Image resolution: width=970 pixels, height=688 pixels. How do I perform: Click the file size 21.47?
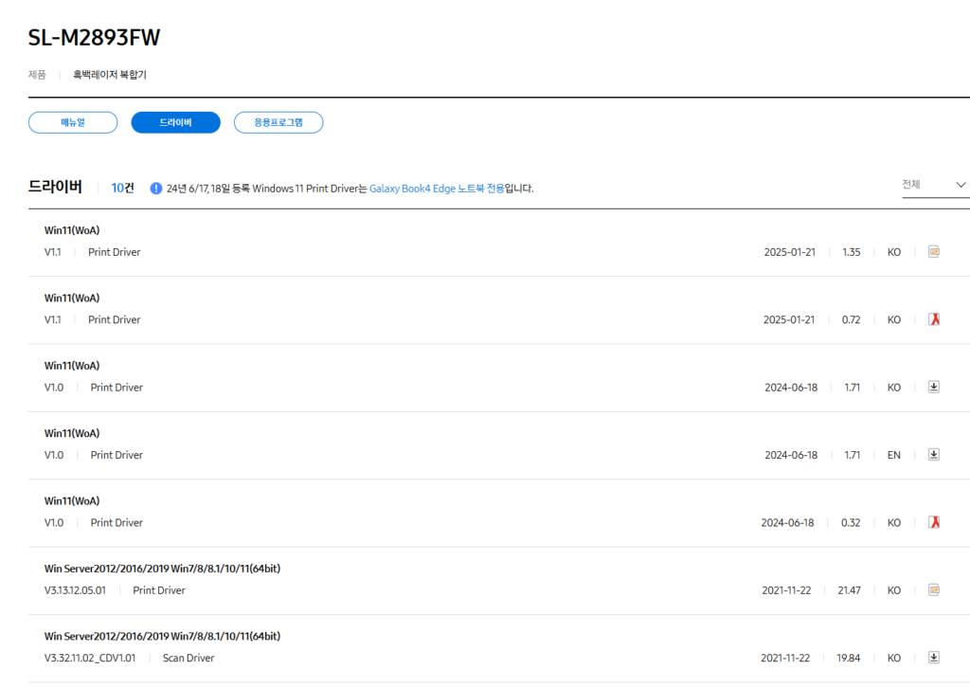click(x=849, y=590)
